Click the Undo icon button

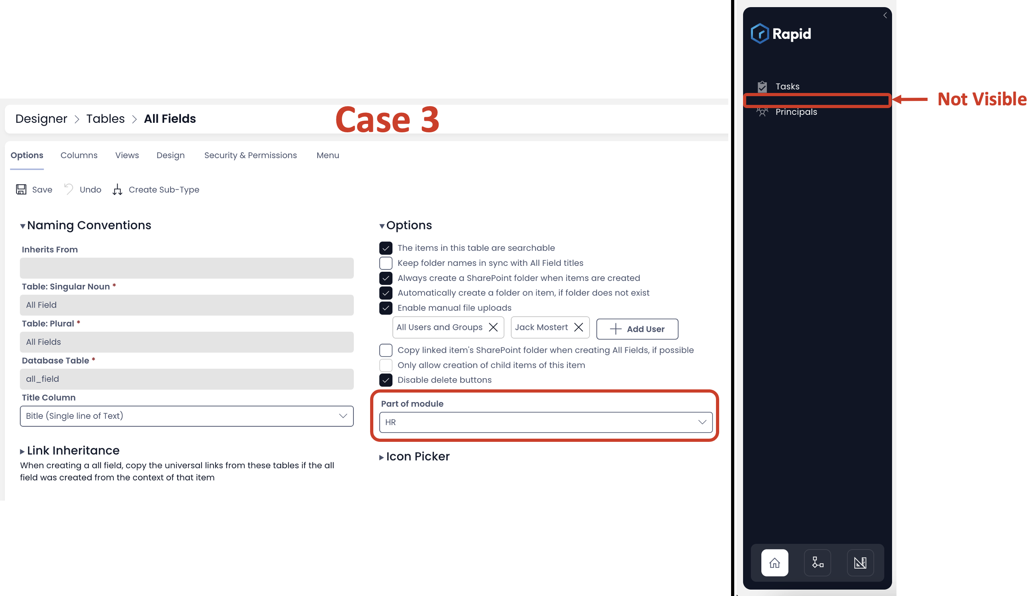coord(69,189)
